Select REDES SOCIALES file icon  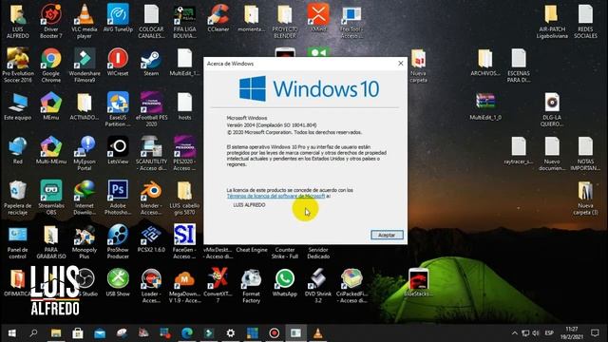585,22
